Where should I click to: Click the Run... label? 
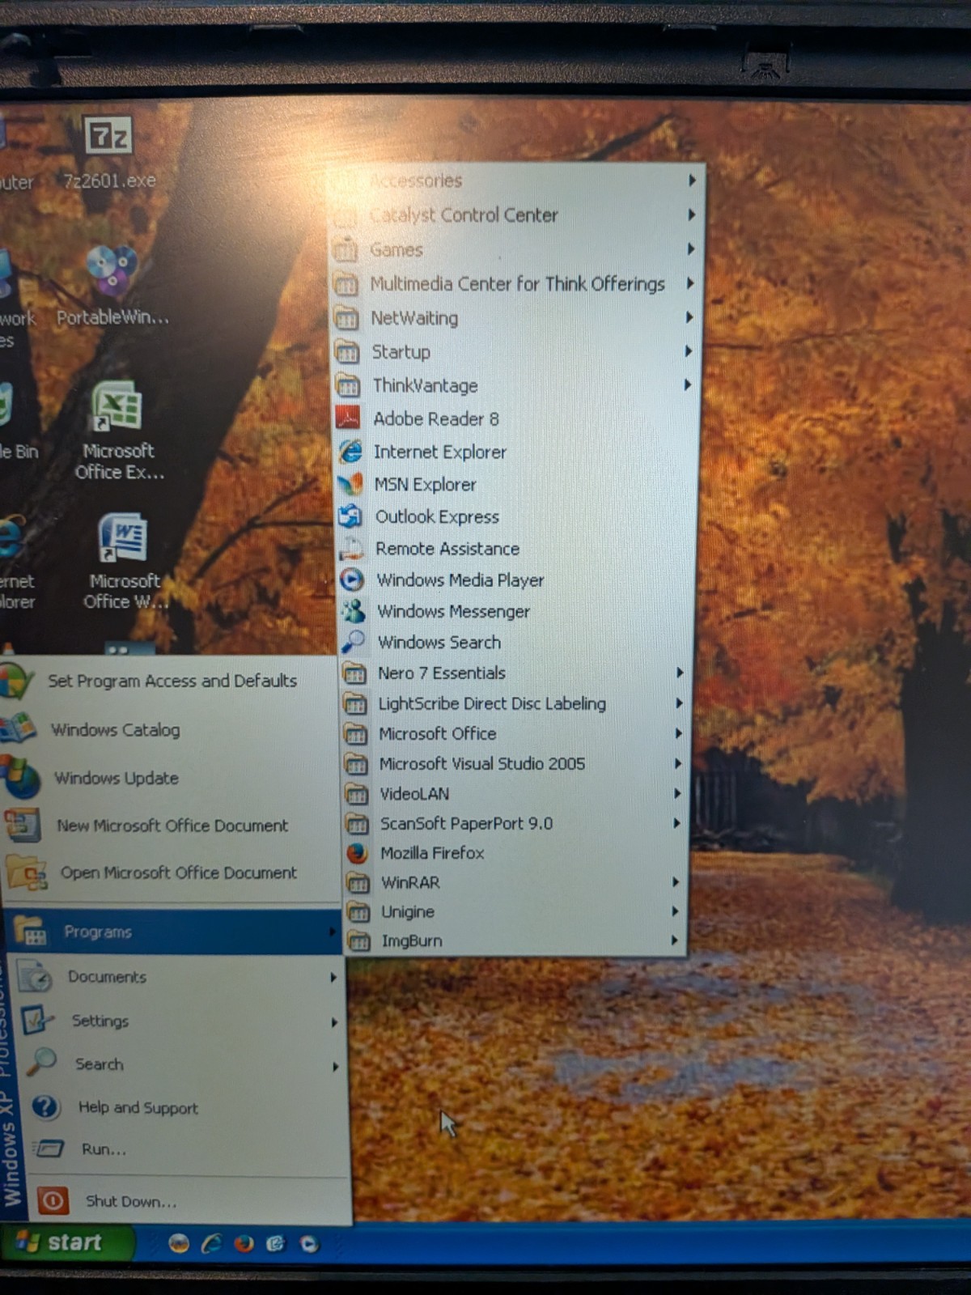(x=104, y=1149)
